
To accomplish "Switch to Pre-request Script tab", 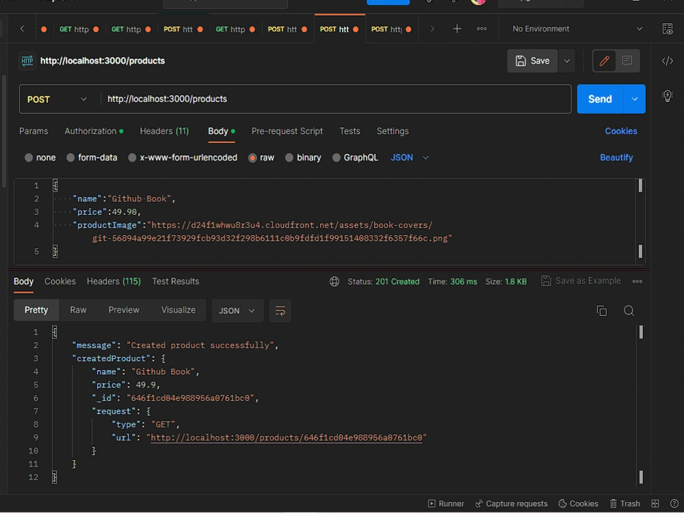I will pos(287,131).
